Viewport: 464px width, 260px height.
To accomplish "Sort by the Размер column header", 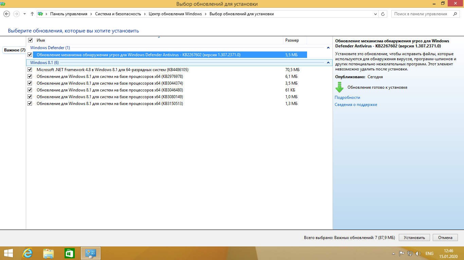I will [x=295, y=40].
